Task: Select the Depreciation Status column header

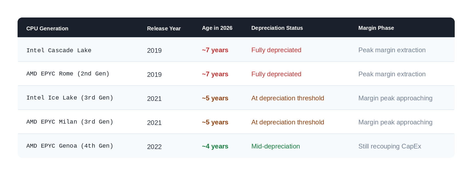Action: 277,28
